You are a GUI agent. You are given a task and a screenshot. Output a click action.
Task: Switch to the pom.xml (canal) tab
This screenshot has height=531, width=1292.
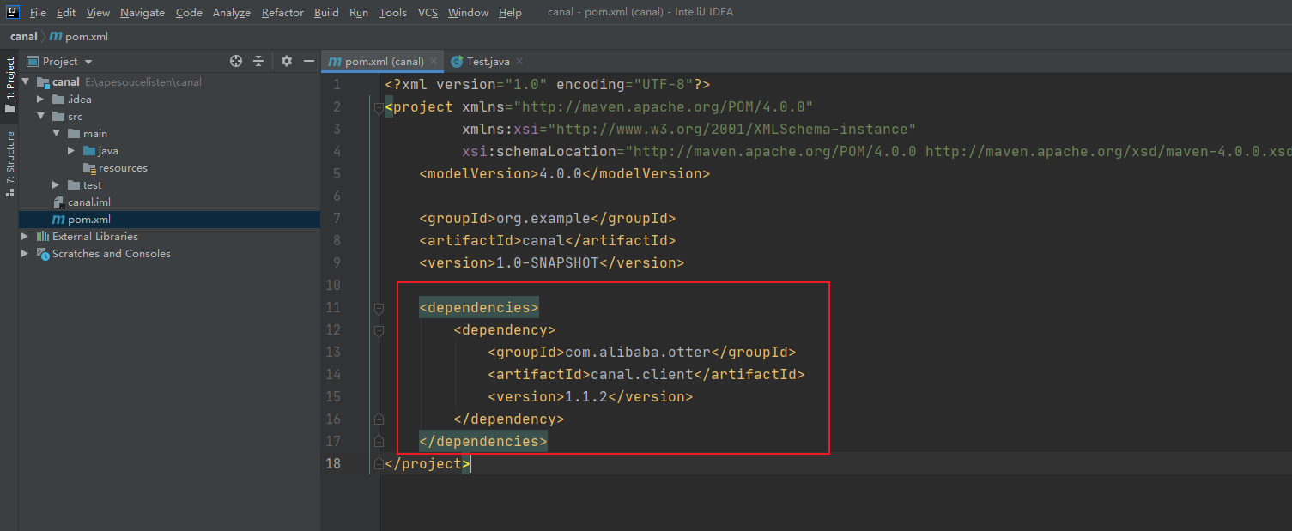point(384,62)
